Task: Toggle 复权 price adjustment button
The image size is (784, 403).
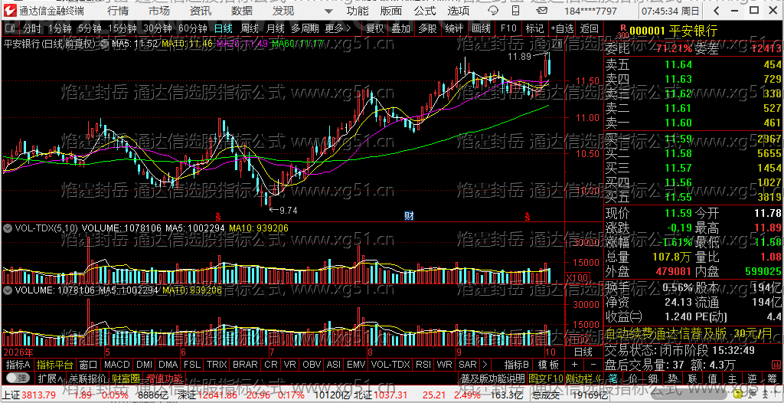Action: (x=374, y=28)
